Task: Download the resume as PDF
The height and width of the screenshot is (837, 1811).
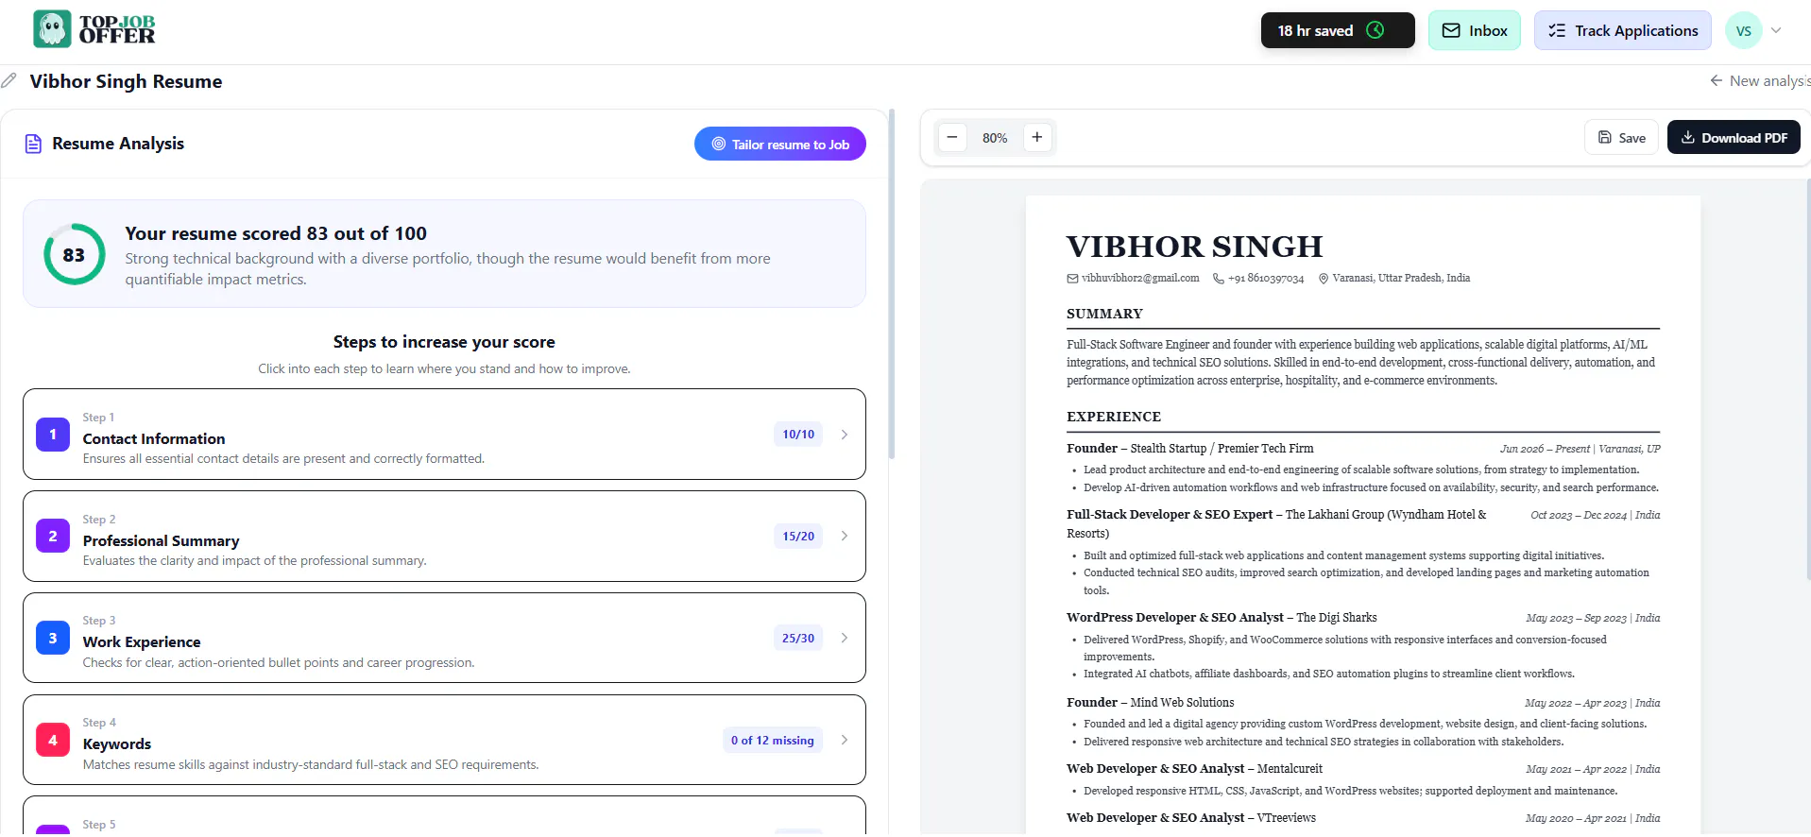Action: (x=1734, y=137)
